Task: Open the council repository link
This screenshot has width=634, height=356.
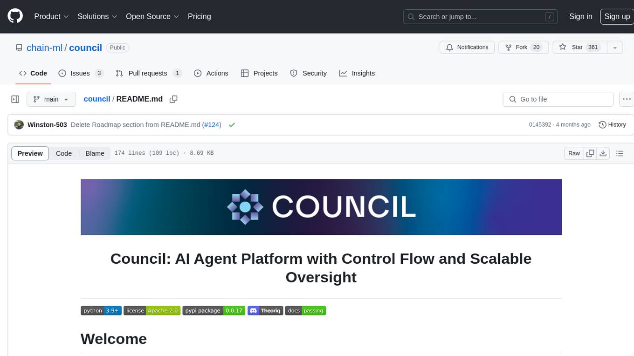Action: click(x=85, y=48)
